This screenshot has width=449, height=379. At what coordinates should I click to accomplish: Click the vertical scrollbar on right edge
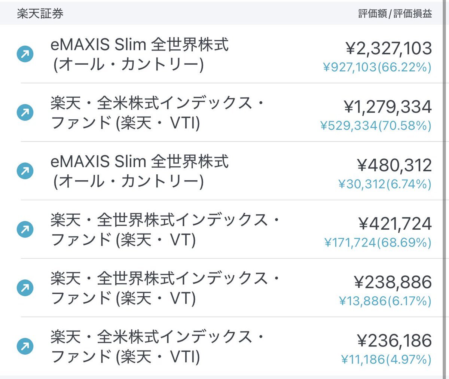click(x=445, y=187)
